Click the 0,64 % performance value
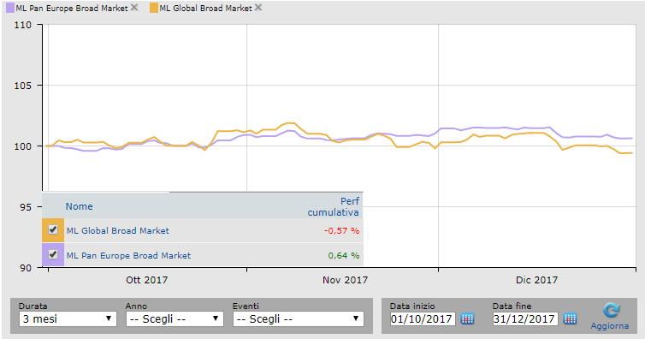 (344, 255)
